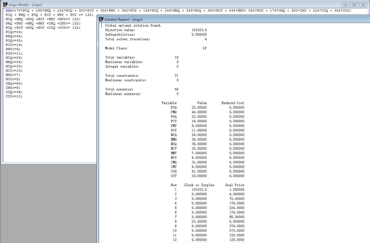
Task: Restore down the Lingo Model window
Action: click(354, 5)
